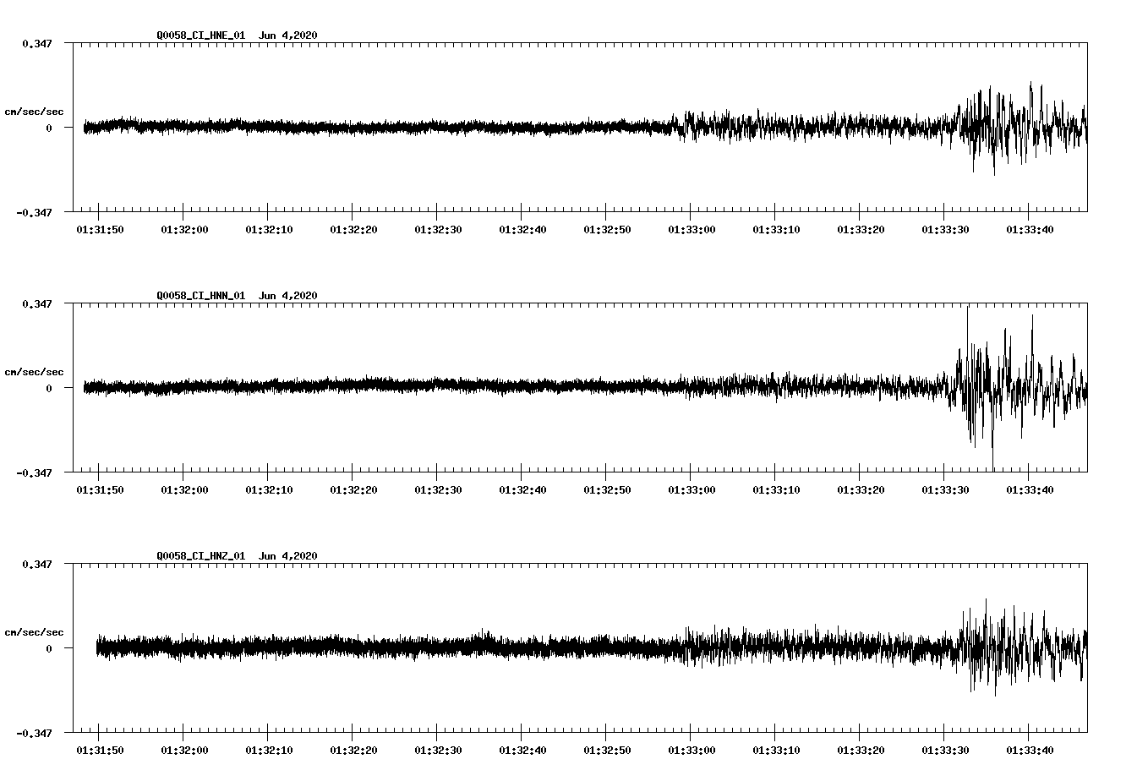Click the zero axis label on HNN plot

click(48, 389)
